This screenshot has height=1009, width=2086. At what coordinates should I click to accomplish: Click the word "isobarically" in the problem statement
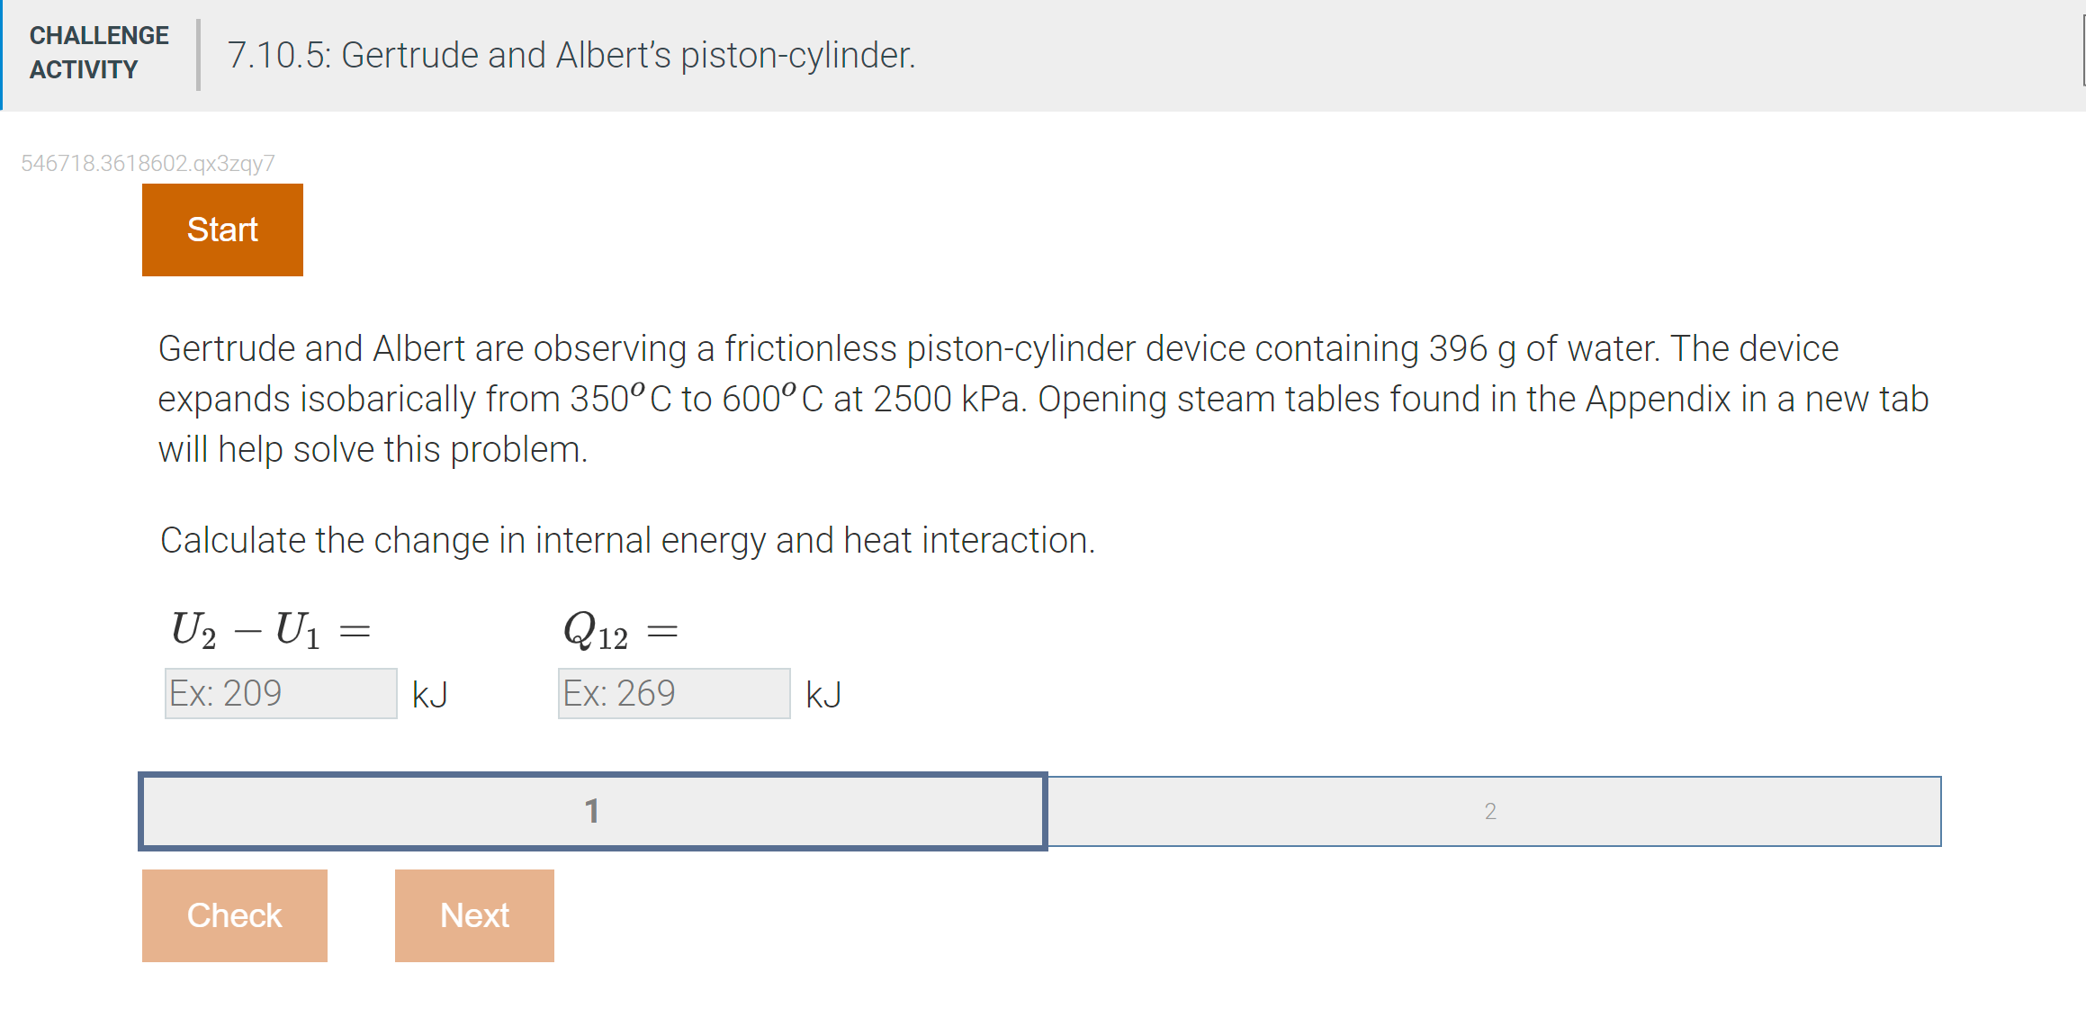[x=388, y=399]
